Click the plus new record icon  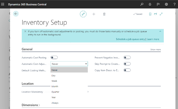94,14
